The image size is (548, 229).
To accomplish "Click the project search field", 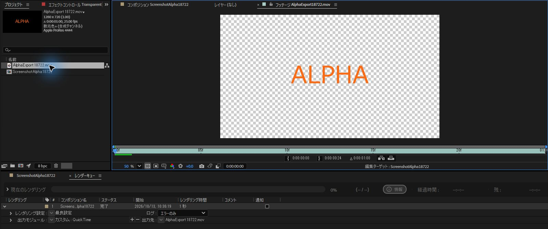I will tap(55, 50).
